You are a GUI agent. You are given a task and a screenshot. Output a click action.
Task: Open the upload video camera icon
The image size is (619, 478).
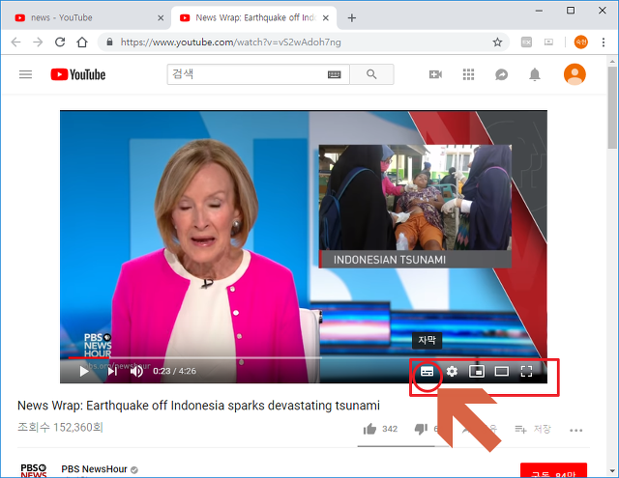(435, 74)
